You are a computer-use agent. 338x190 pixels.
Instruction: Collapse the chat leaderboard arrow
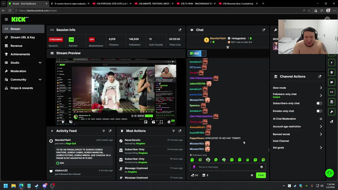[228, 47]
